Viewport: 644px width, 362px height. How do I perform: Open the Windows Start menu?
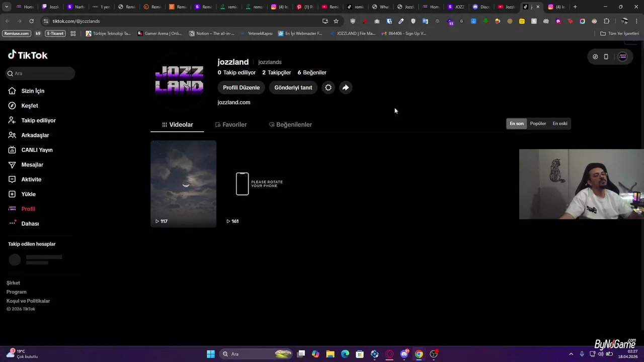click(x=211, y=354)
